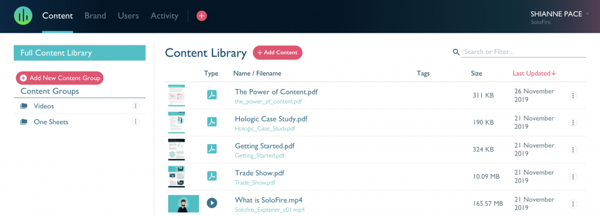
Task: Click the 10.09 MB size value
Action: pyautogui.click(x=487, y=177)
